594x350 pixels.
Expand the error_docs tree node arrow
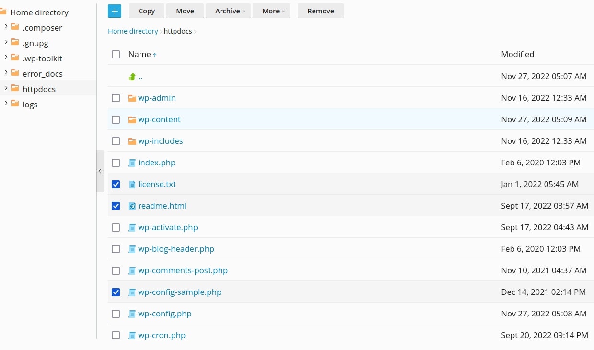[x=6, y=73]
